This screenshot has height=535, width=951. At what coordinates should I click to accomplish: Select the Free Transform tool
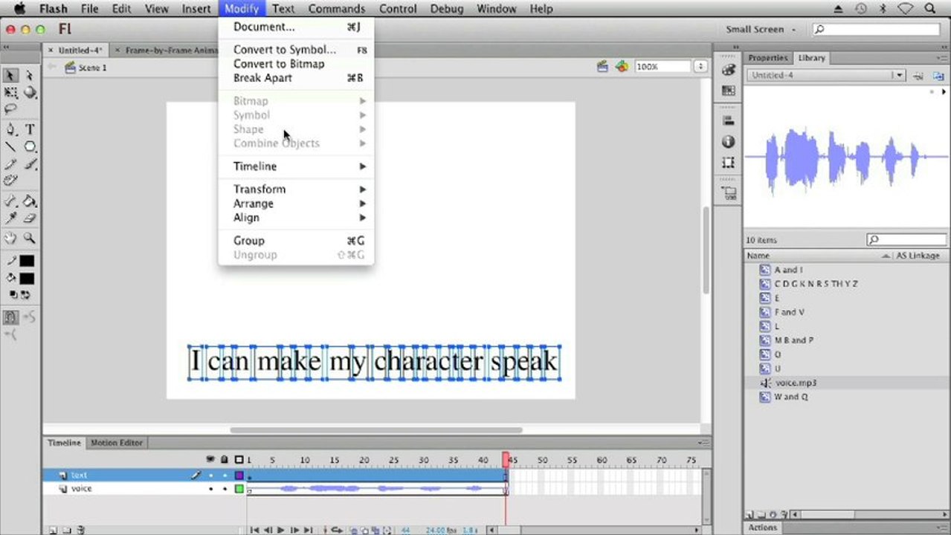[10, 93]
